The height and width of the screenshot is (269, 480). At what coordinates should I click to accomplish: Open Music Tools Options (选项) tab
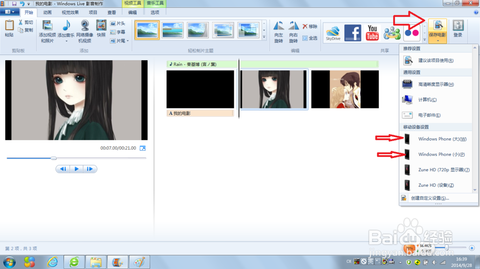155,12
